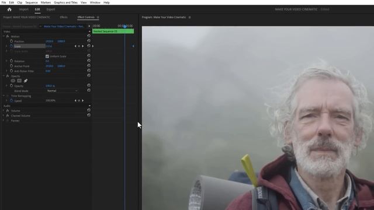Reset the Channel Volume effect
The height and width of the screenshot is (210, 374).
coord(89,115)
